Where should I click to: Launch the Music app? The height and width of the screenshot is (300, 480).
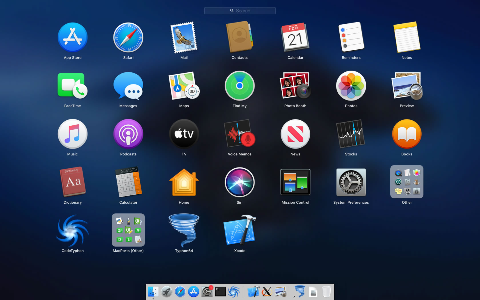73,134
